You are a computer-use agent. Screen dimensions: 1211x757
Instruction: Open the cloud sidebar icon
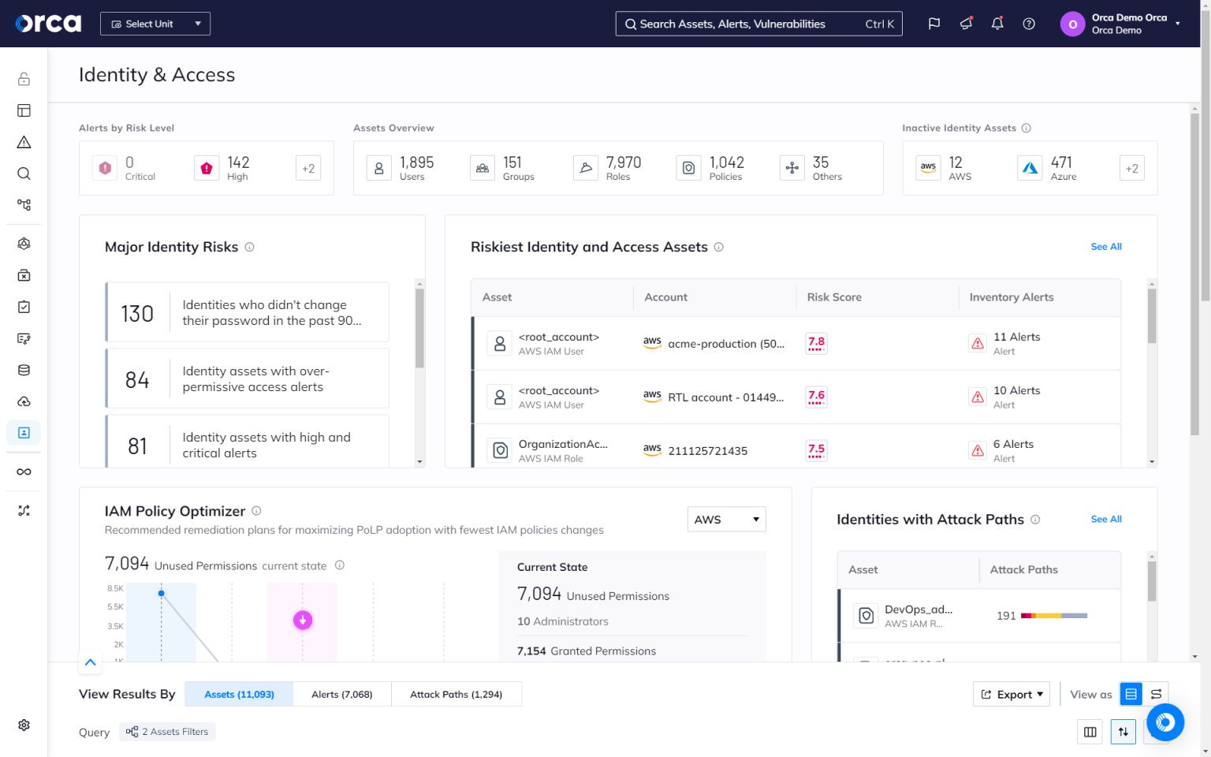tap(24, 401)
